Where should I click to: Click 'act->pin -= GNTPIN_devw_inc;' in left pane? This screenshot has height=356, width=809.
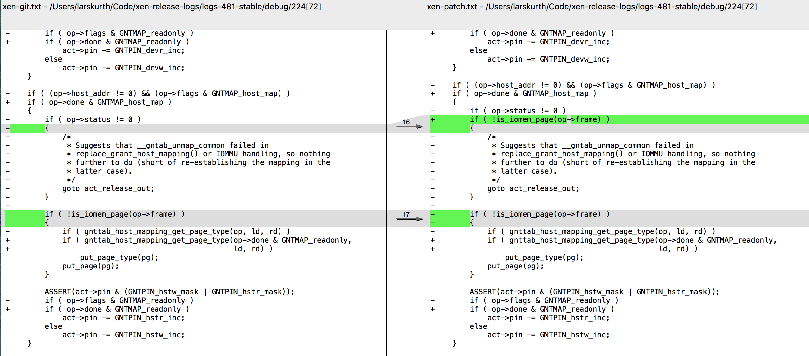123,68
